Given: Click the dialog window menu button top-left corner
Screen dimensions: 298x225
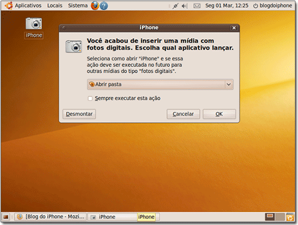Looking at the screenshot, I should pos(64,28).
